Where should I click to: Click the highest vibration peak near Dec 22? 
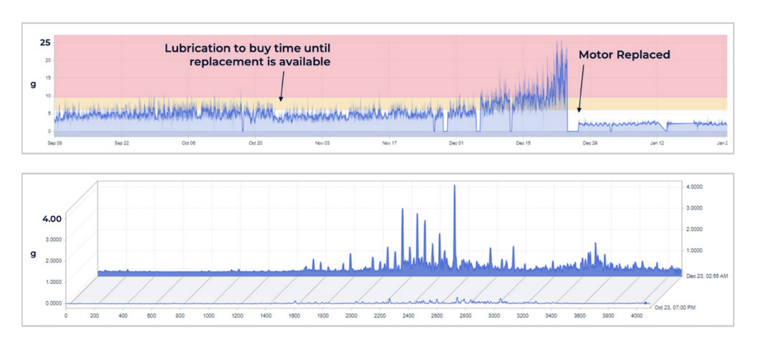[558, 42]
